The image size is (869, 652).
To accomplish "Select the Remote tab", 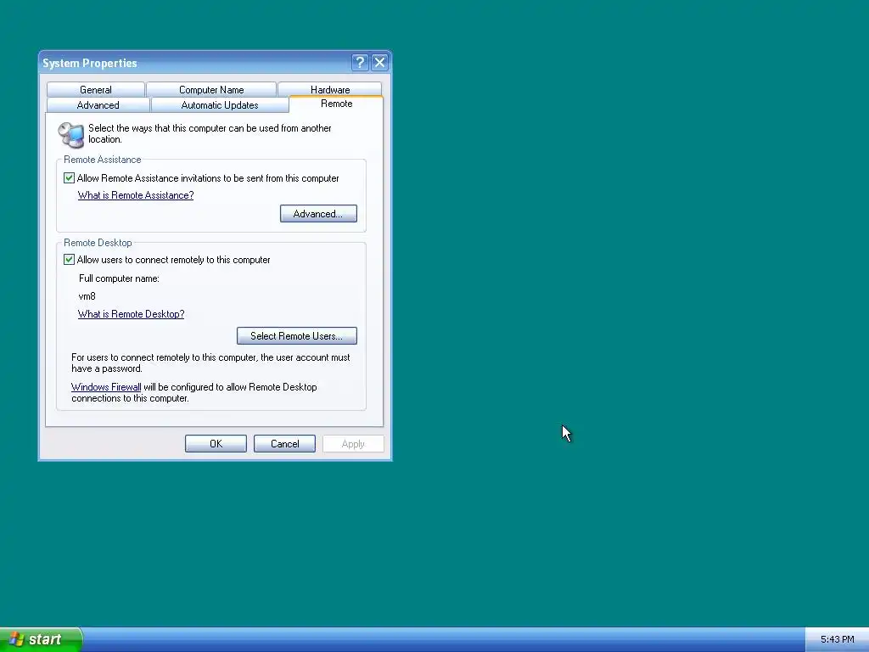I will (x=336, y=104).
